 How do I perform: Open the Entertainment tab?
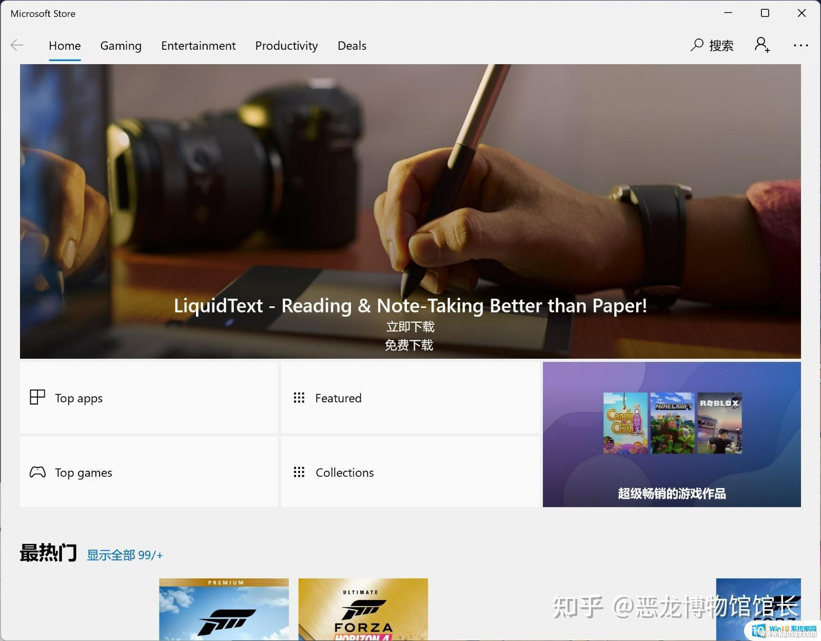pyautogui.click(x=199, y=46)
